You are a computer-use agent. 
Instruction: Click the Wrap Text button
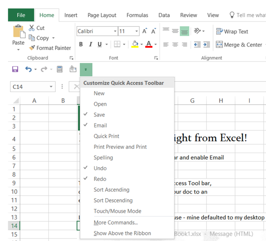pos(232,31)
